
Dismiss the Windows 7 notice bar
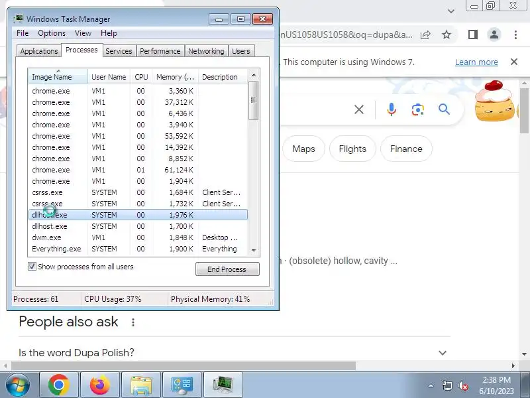click(514, 62)
